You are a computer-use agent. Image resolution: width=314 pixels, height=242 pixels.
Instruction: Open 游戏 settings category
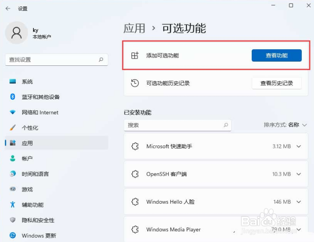[56, 189]
